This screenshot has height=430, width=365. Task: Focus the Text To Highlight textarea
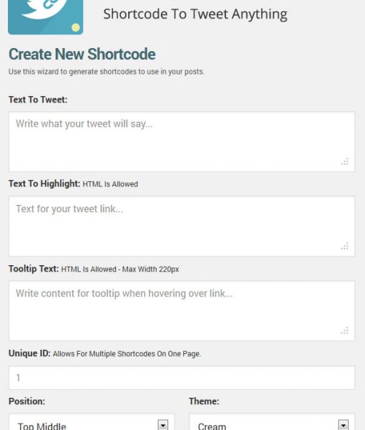(x=182, y=226)
